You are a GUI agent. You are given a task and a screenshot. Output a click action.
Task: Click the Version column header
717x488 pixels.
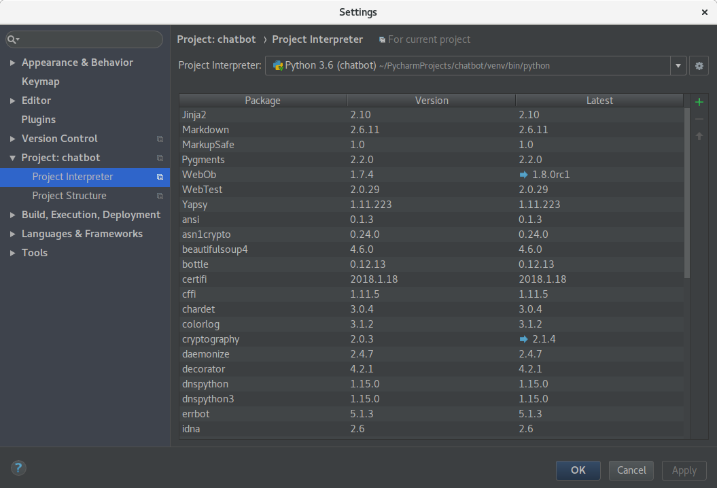click(431, 101)
